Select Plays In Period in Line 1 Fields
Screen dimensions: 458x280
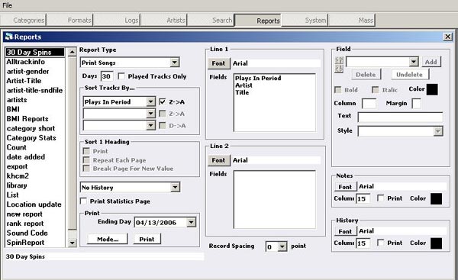point(258,78)
